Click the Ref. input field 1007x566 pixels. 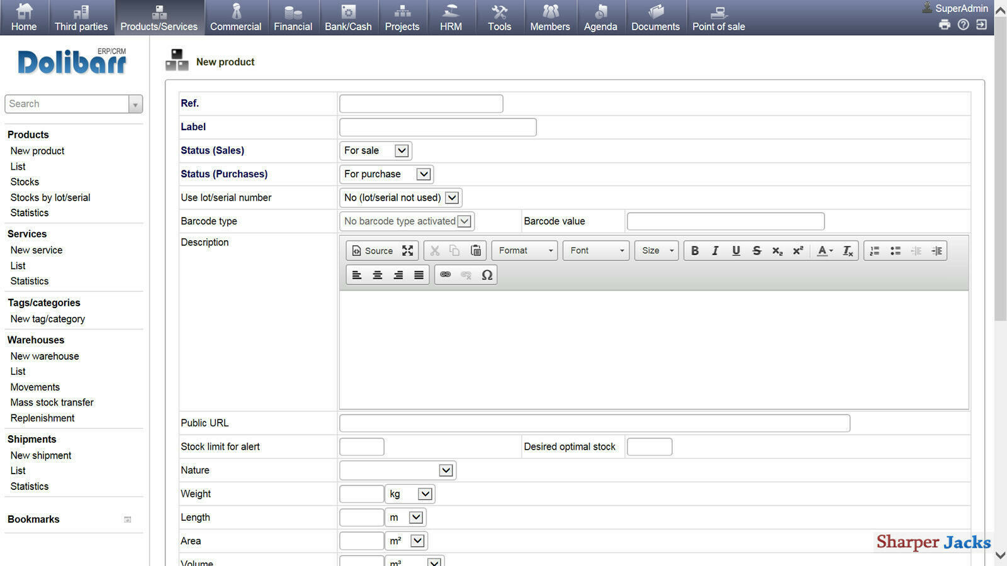(x=421, y=104)
